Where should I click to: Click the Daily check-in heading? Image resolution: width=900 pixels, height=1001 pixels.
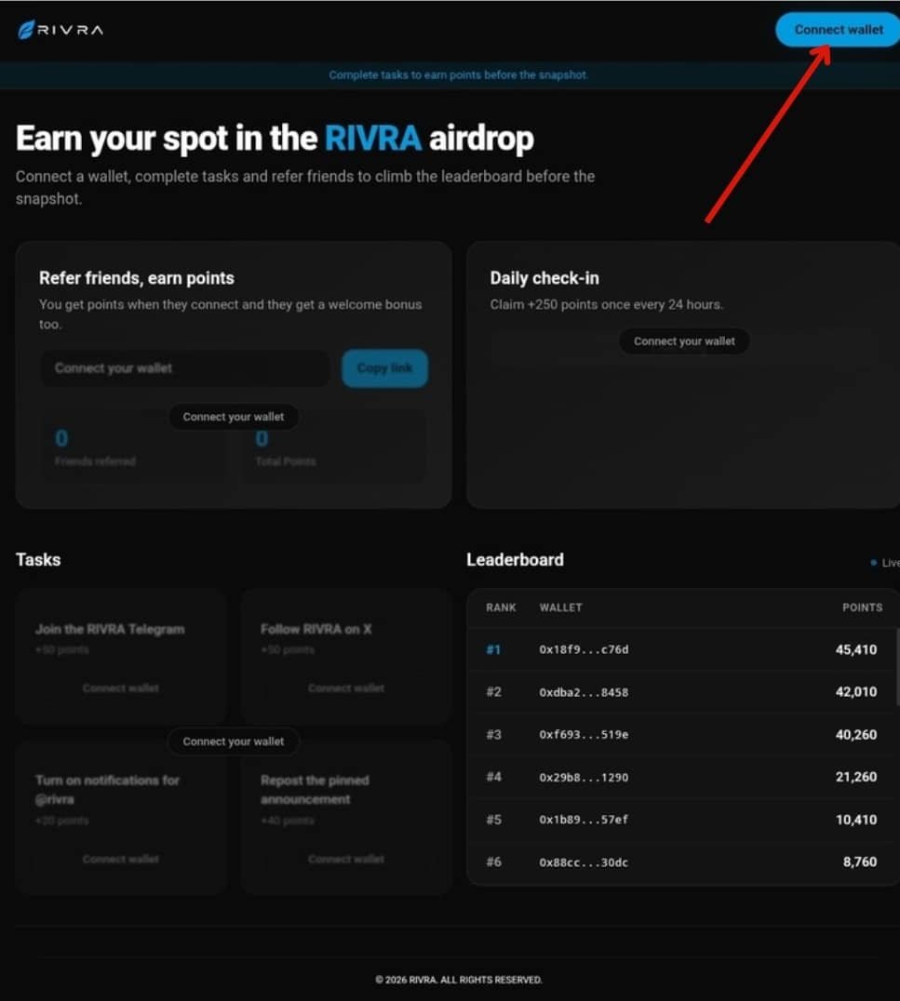click(x=544, y=278)
